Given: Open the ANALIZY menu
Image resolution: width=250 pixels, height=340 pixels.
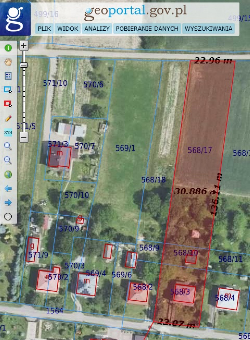Looking at the screenshot, I should 97,29.
